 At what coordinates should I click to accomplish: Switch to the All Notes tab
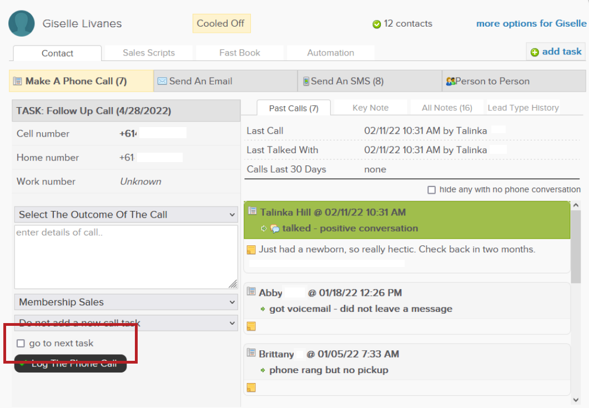coord(446,107)
